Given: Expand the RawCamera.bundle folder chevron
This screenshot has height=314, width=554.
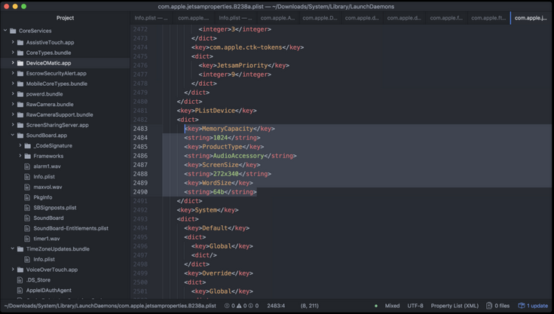Looking at the screenshot, I should pos(13,105).
